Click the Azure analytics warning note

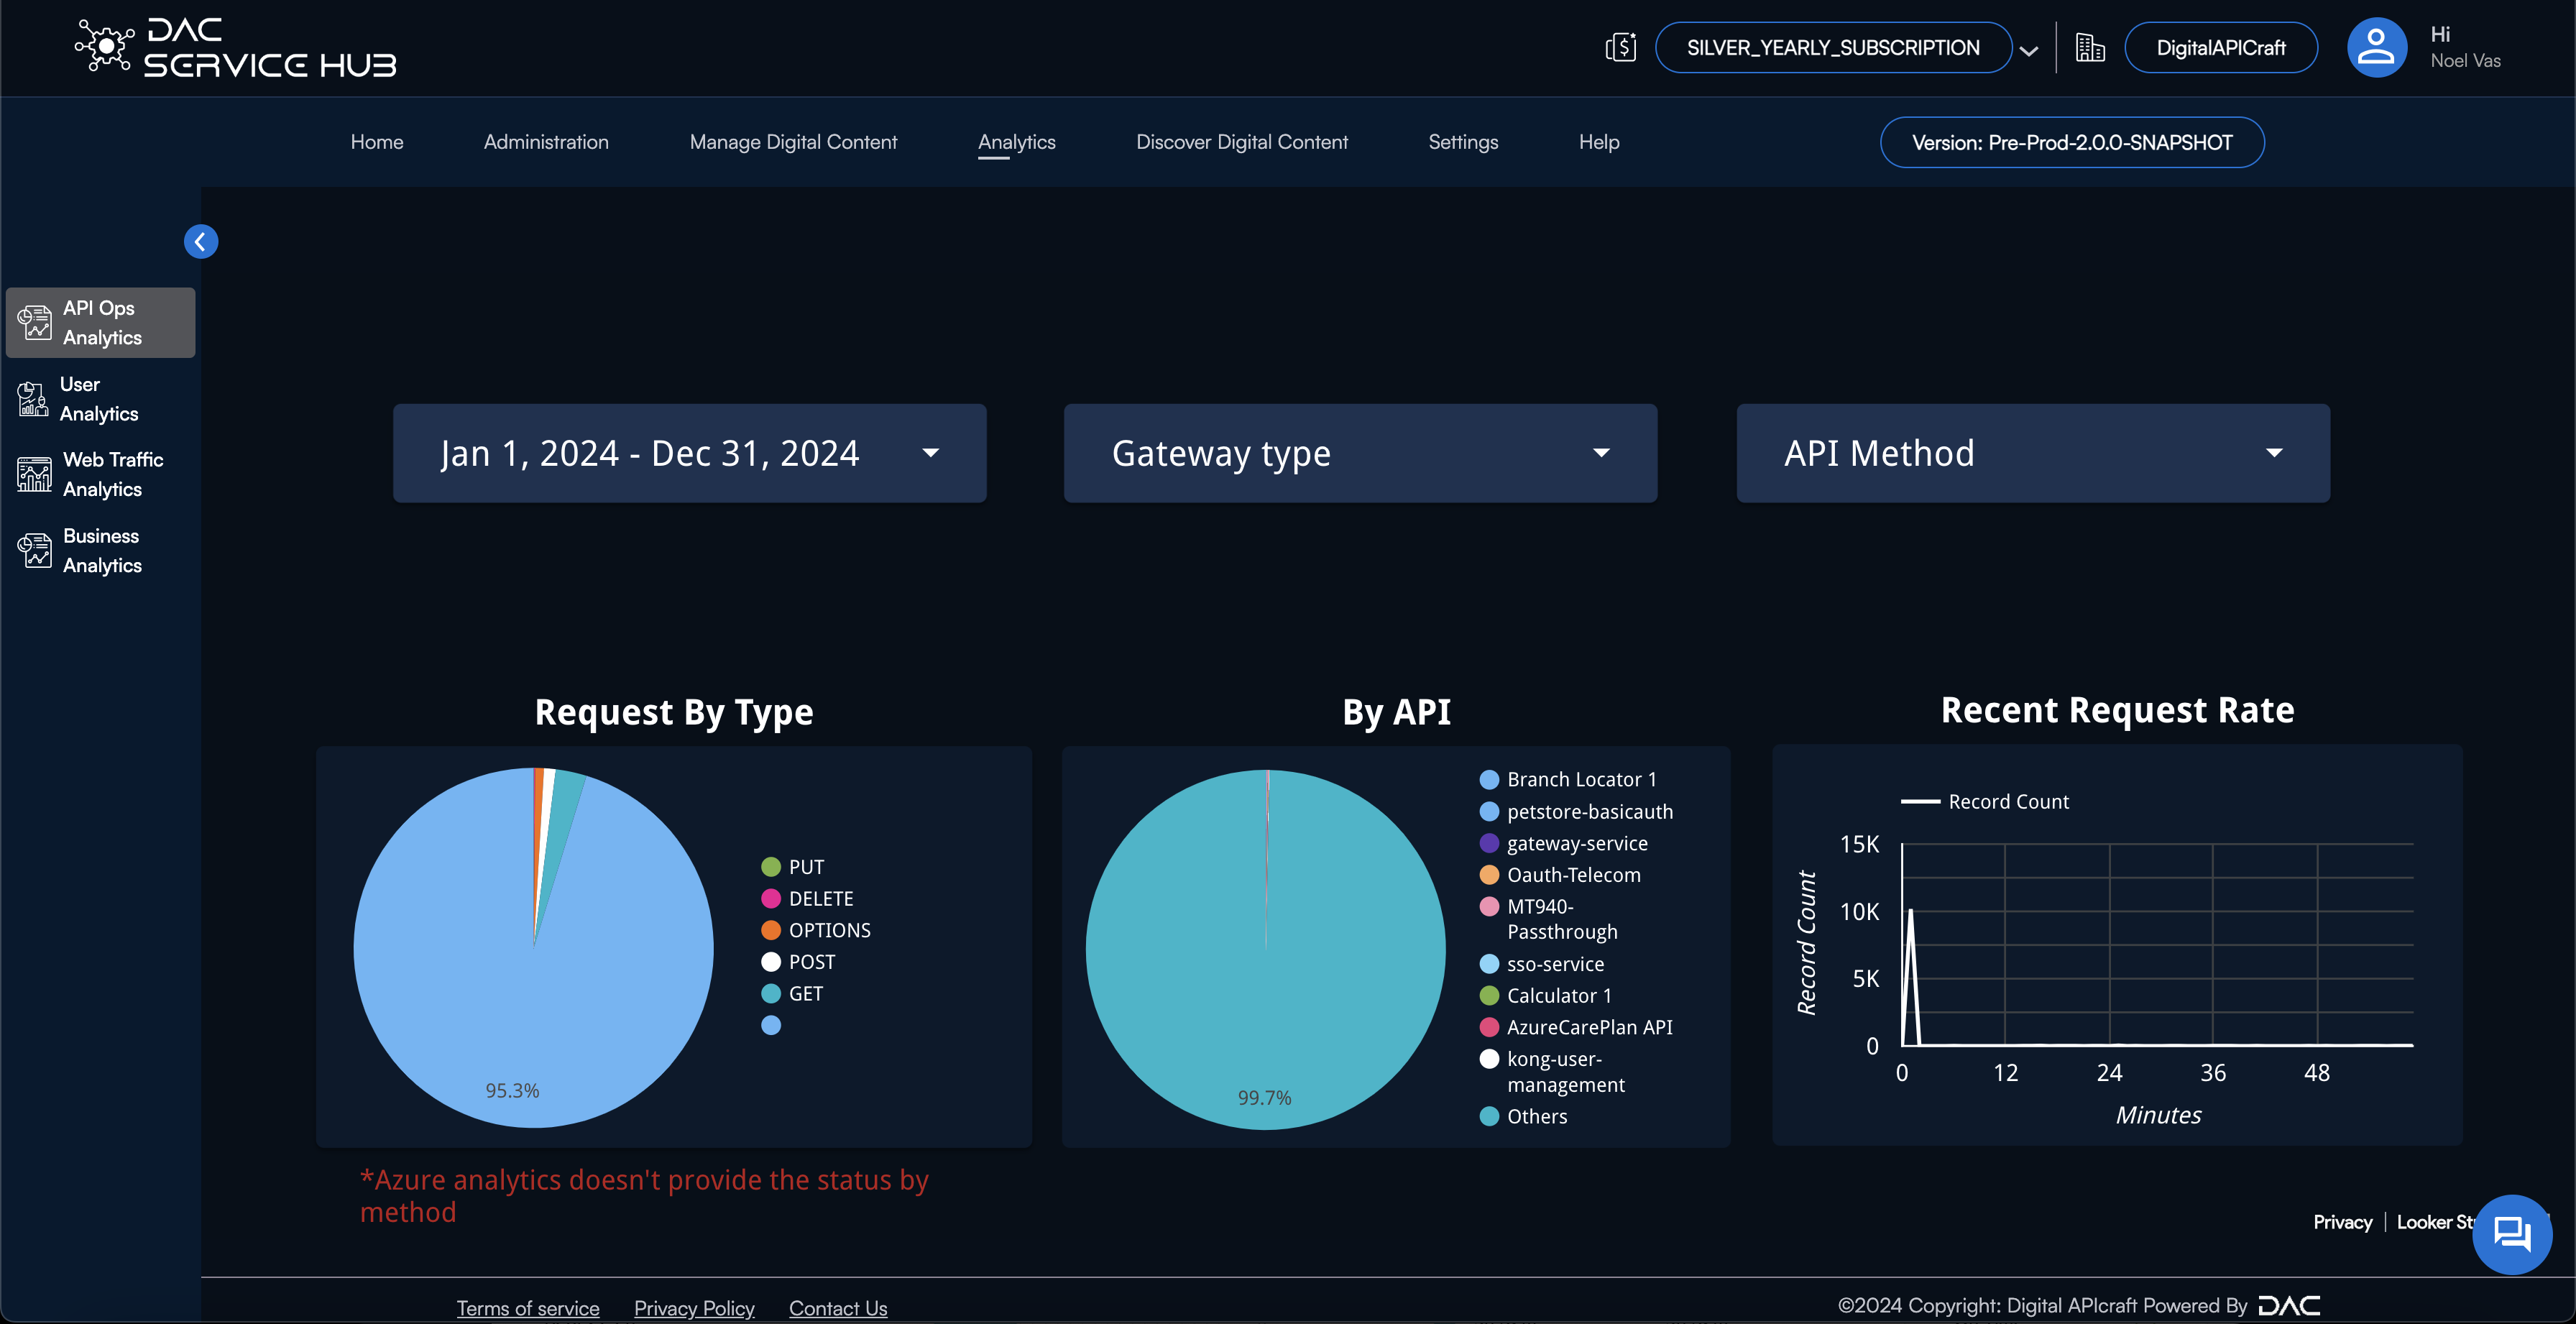pos(645,1196)
